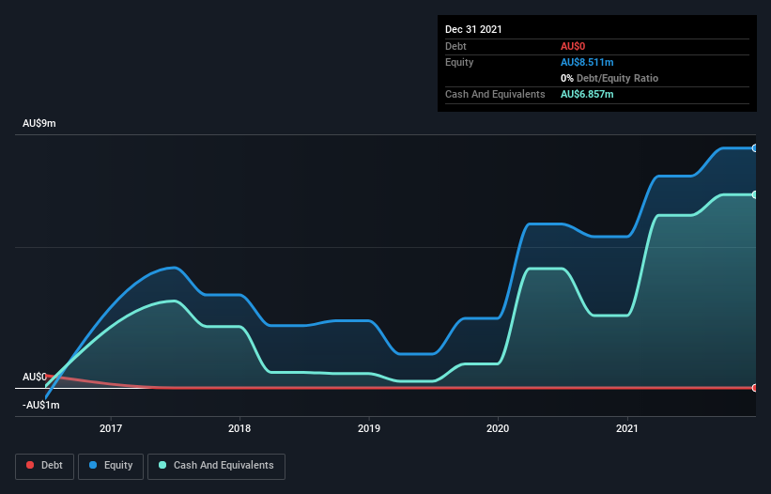The height and width of the screenshot is (494, 771).
Task: Click the 2021 axis label
Action: click(x=627, y=428)
